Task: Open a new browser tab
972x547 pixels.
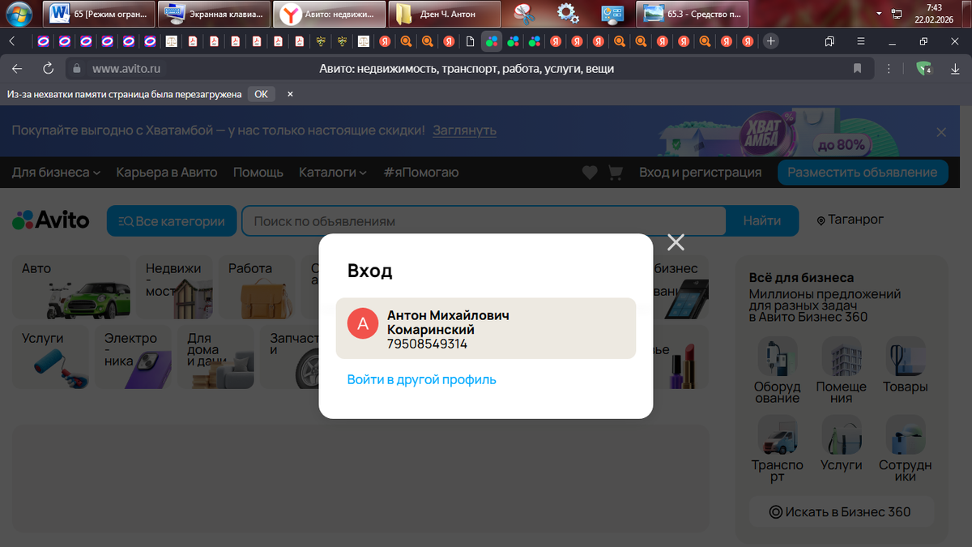Action: click(770, 41)
